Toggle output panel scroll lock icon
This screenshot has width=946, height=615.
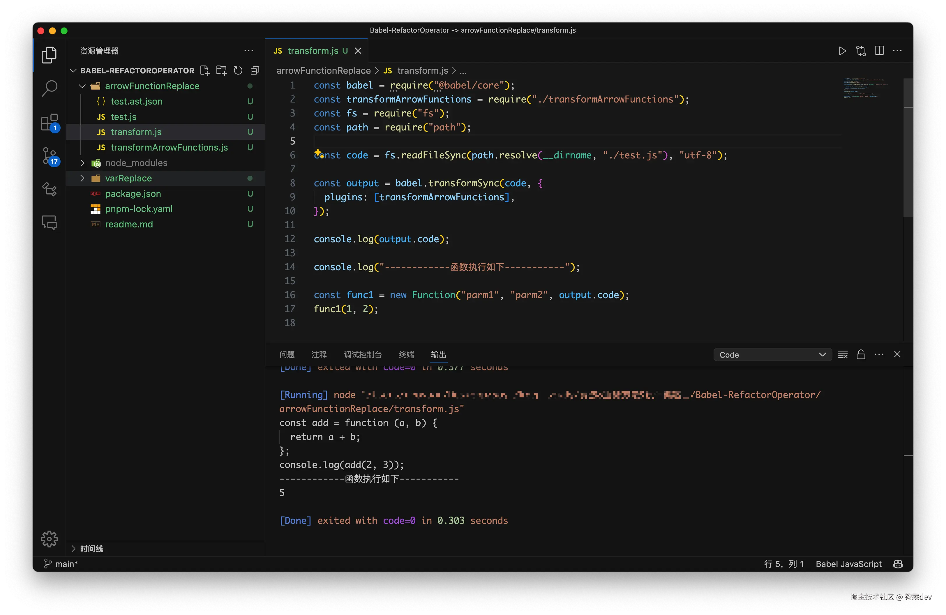861,354
